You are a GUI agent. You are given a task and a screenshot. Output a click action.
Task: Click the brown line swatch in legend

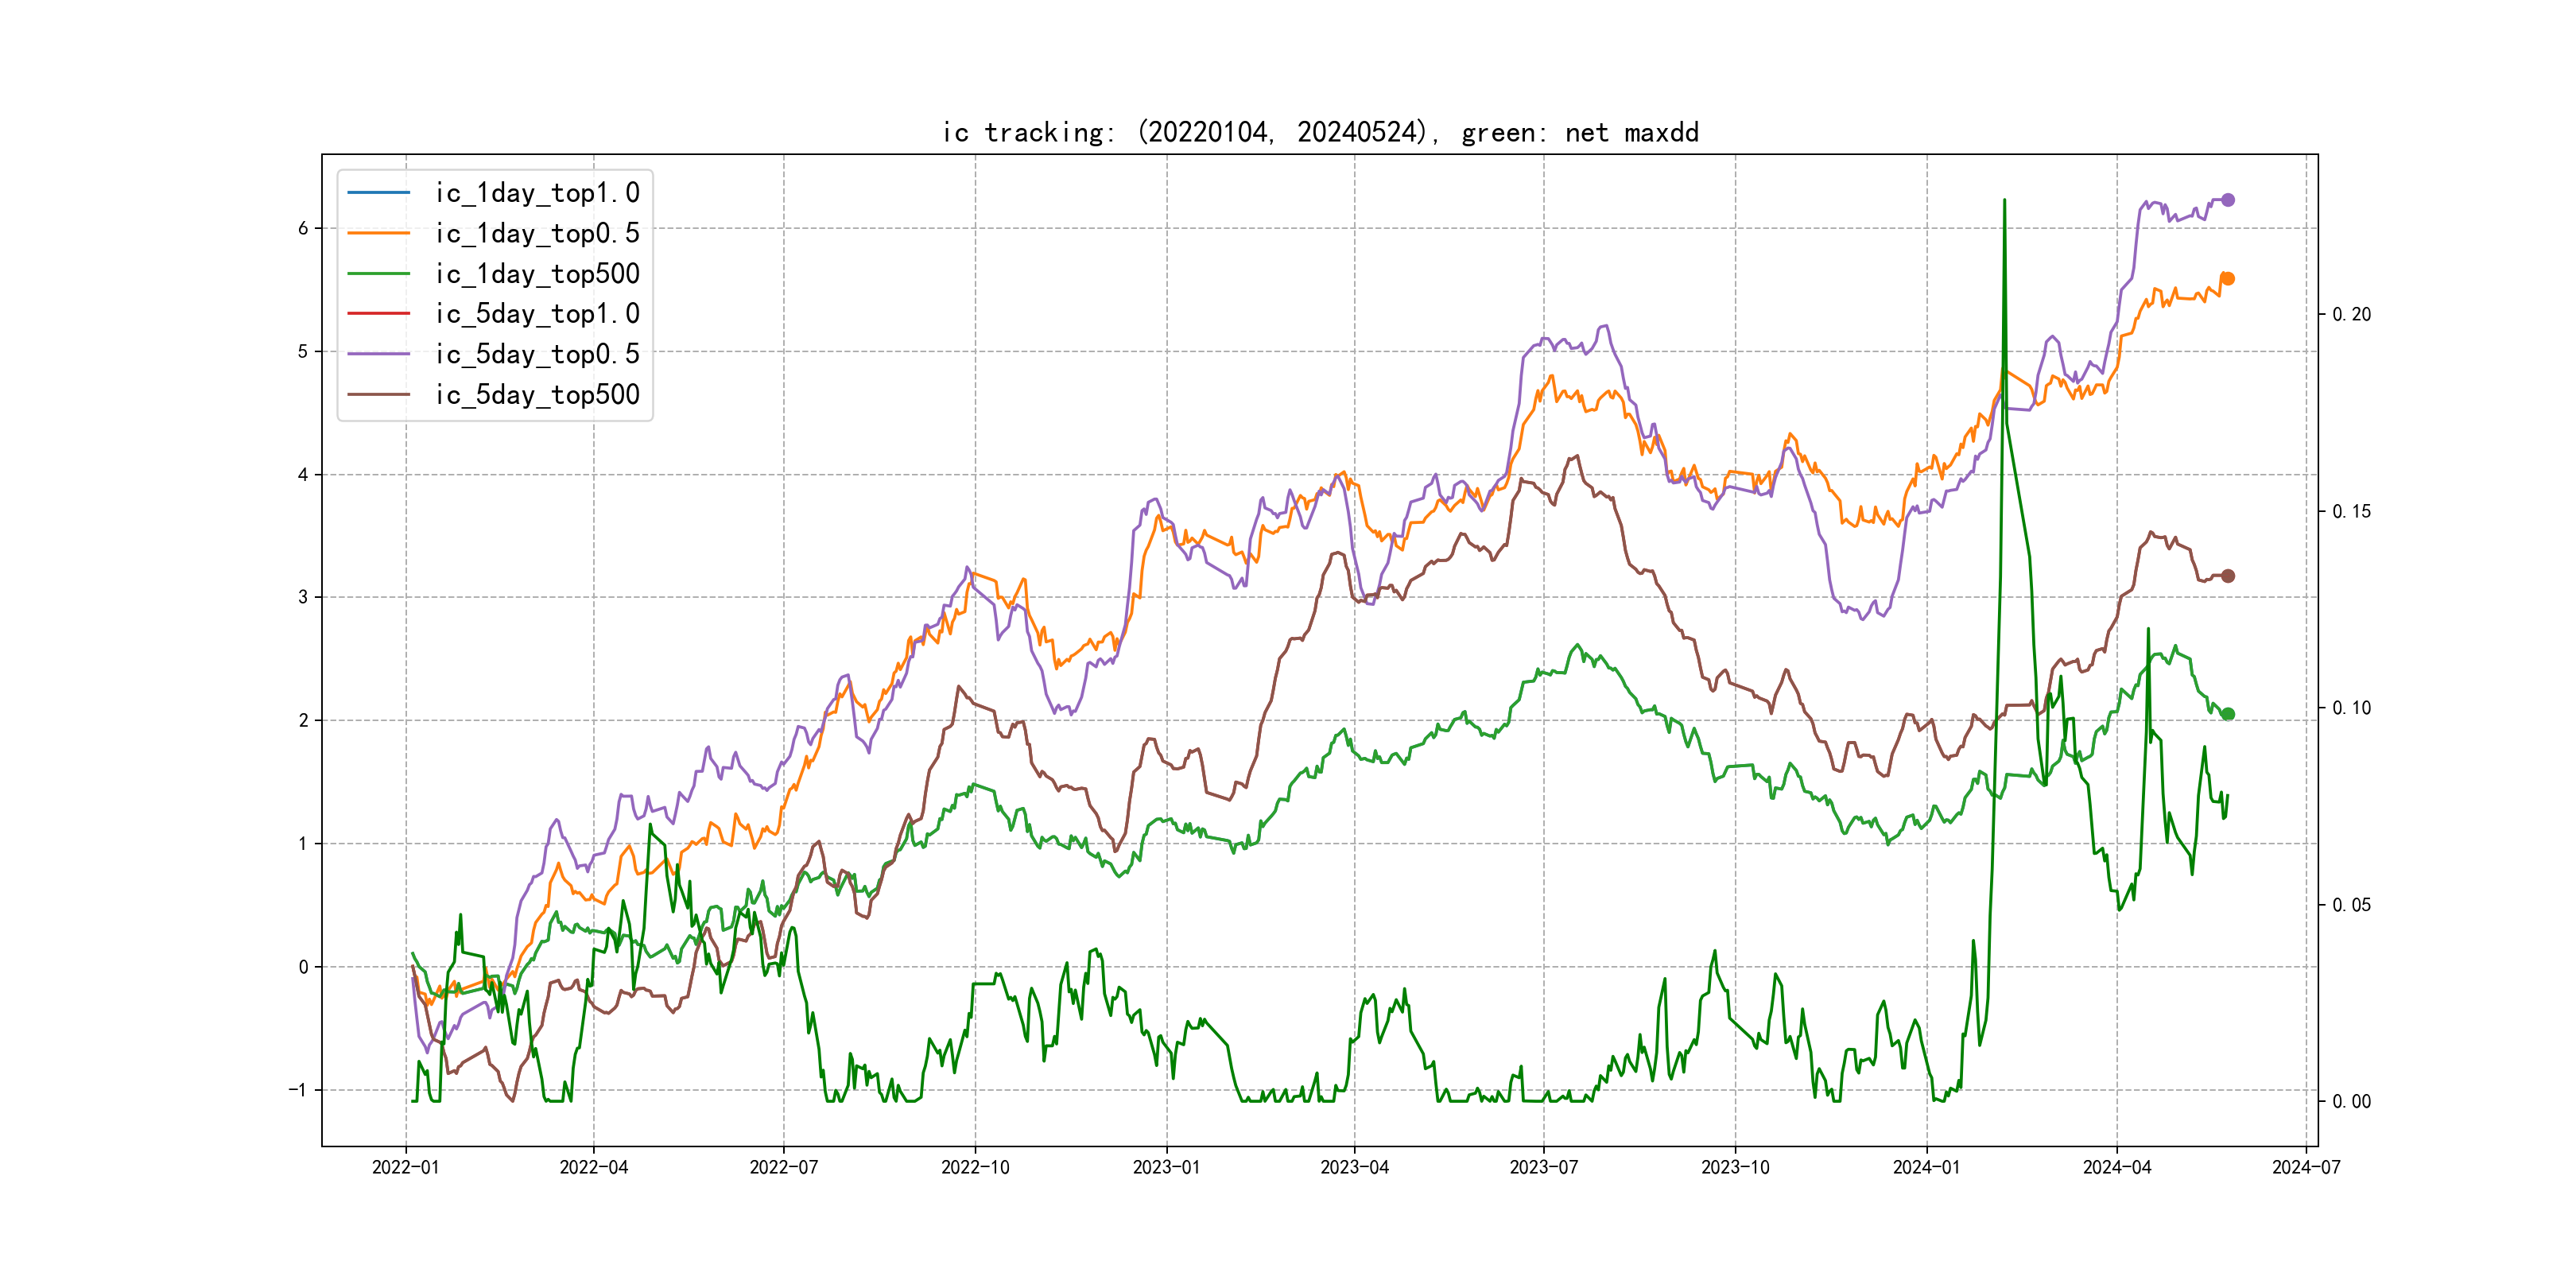coord(378,395)
